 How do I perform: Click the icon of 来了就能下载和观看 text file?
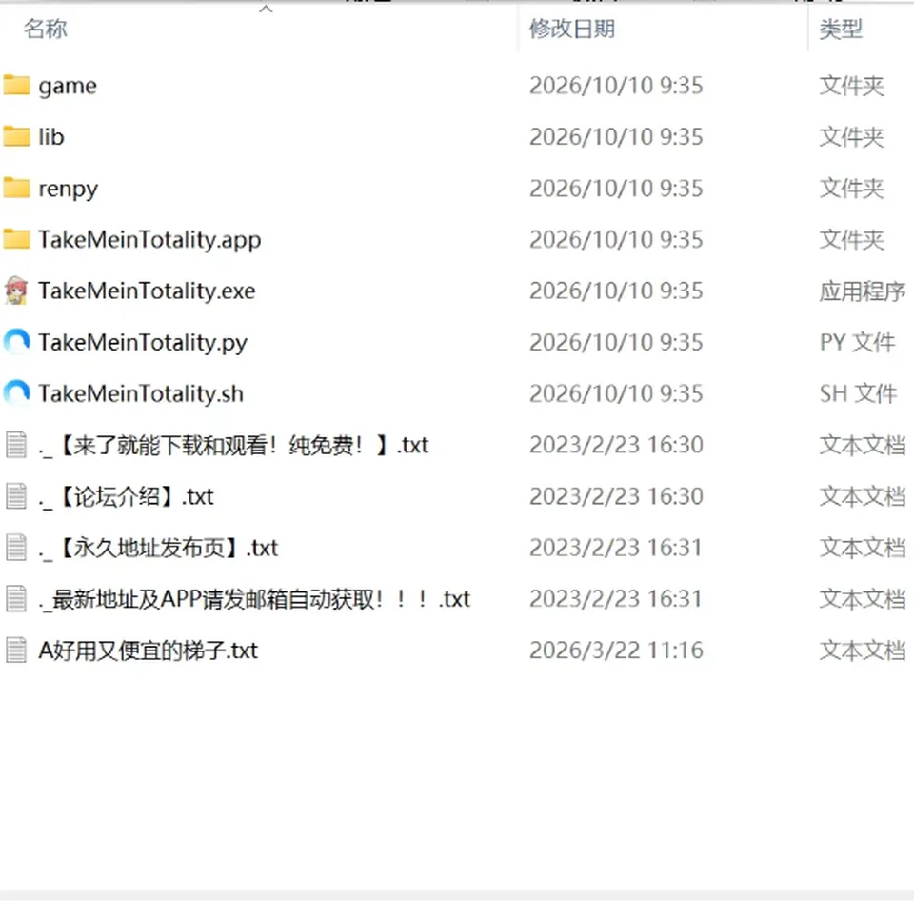[x=16, y=445]
